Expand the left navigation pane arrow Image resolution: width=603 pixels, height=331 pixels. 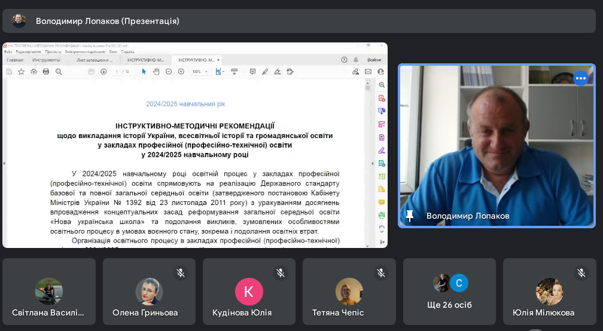(x=4, y=163)
